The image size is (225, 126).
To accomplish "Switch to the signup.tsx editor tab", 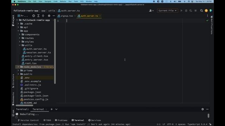I will [66, 16].
